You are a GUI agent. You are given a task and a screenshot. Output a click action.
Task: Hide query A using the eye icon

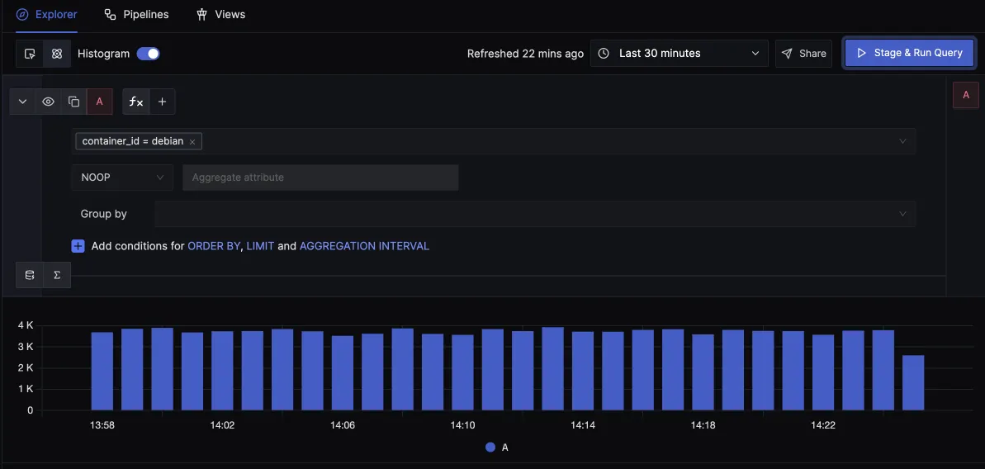49,102
